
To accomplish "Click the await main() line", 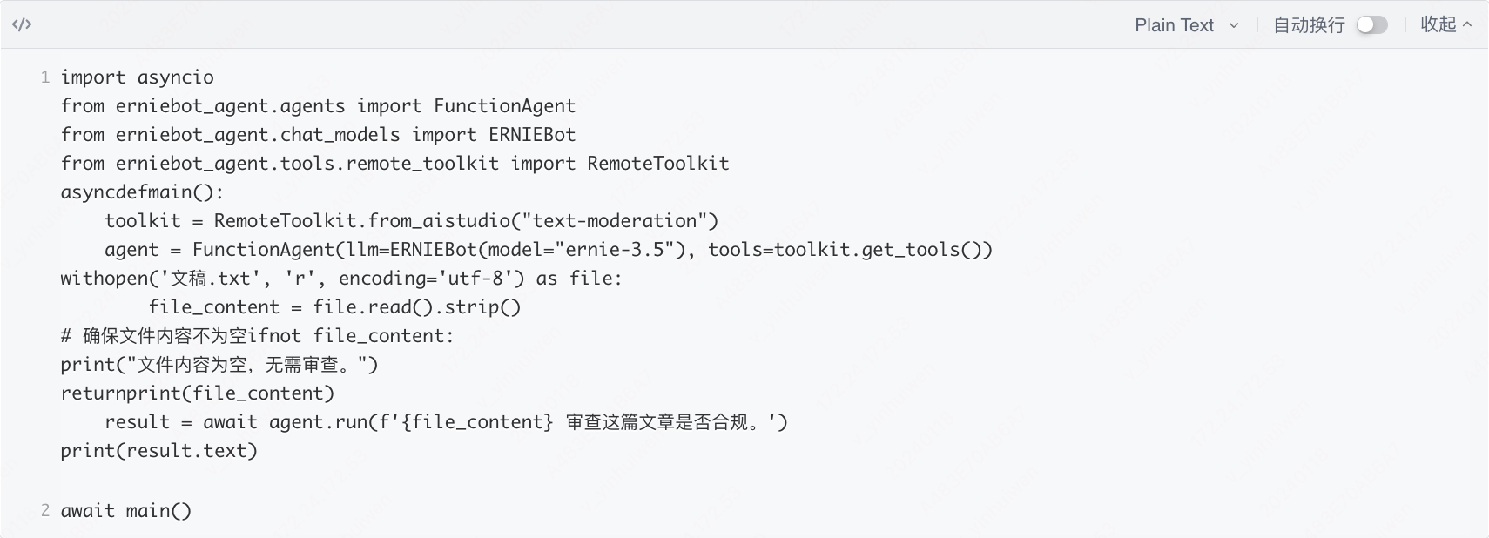I will pyautogui.click(x=125, y=510).
